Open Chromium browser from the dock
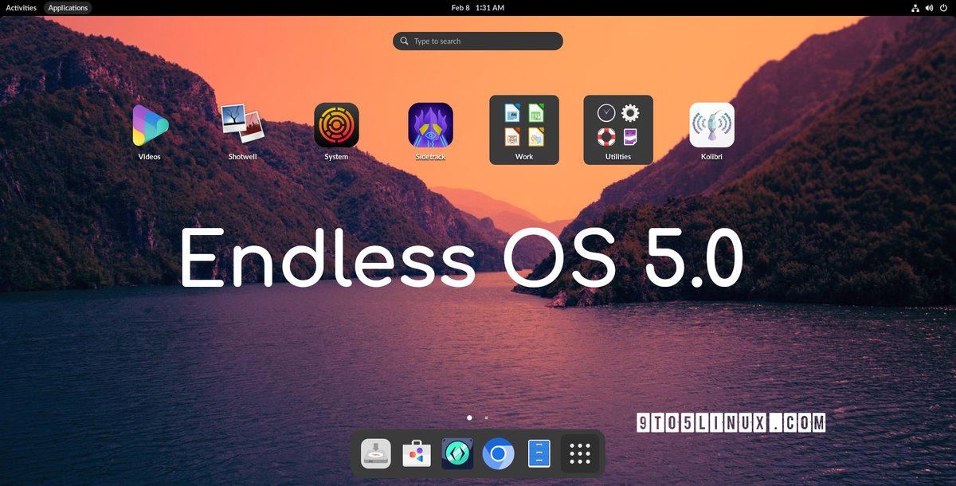 pyautogui.click(x=498, y=454)
